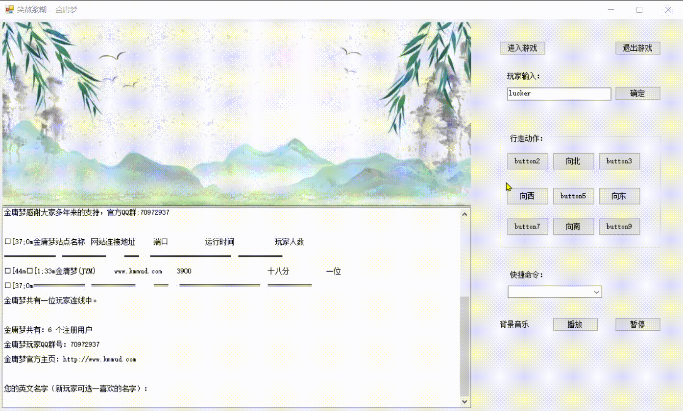
Task: Click the line 金庸梦玩家QQ群号: 70972937
Action: 52,344
